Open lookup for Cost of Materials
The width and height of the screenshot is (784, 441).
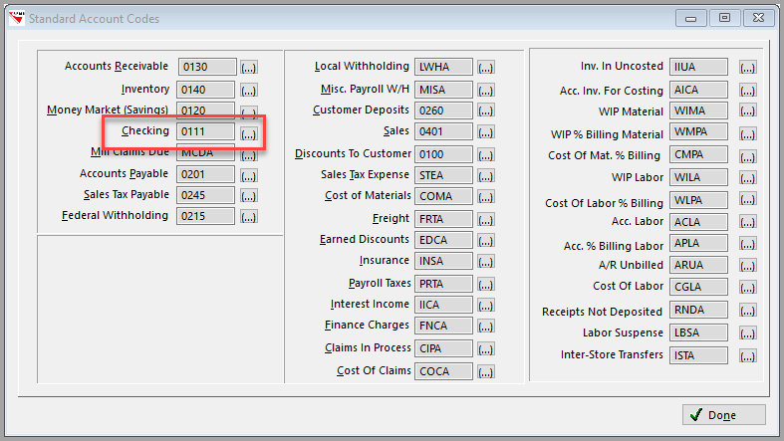485,197
